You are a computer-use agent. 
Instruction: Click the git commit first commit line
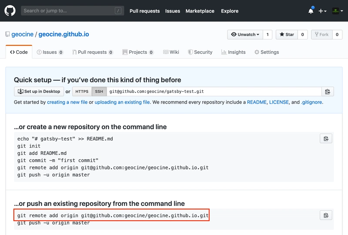pyautogui.click(x=58, y=160)
